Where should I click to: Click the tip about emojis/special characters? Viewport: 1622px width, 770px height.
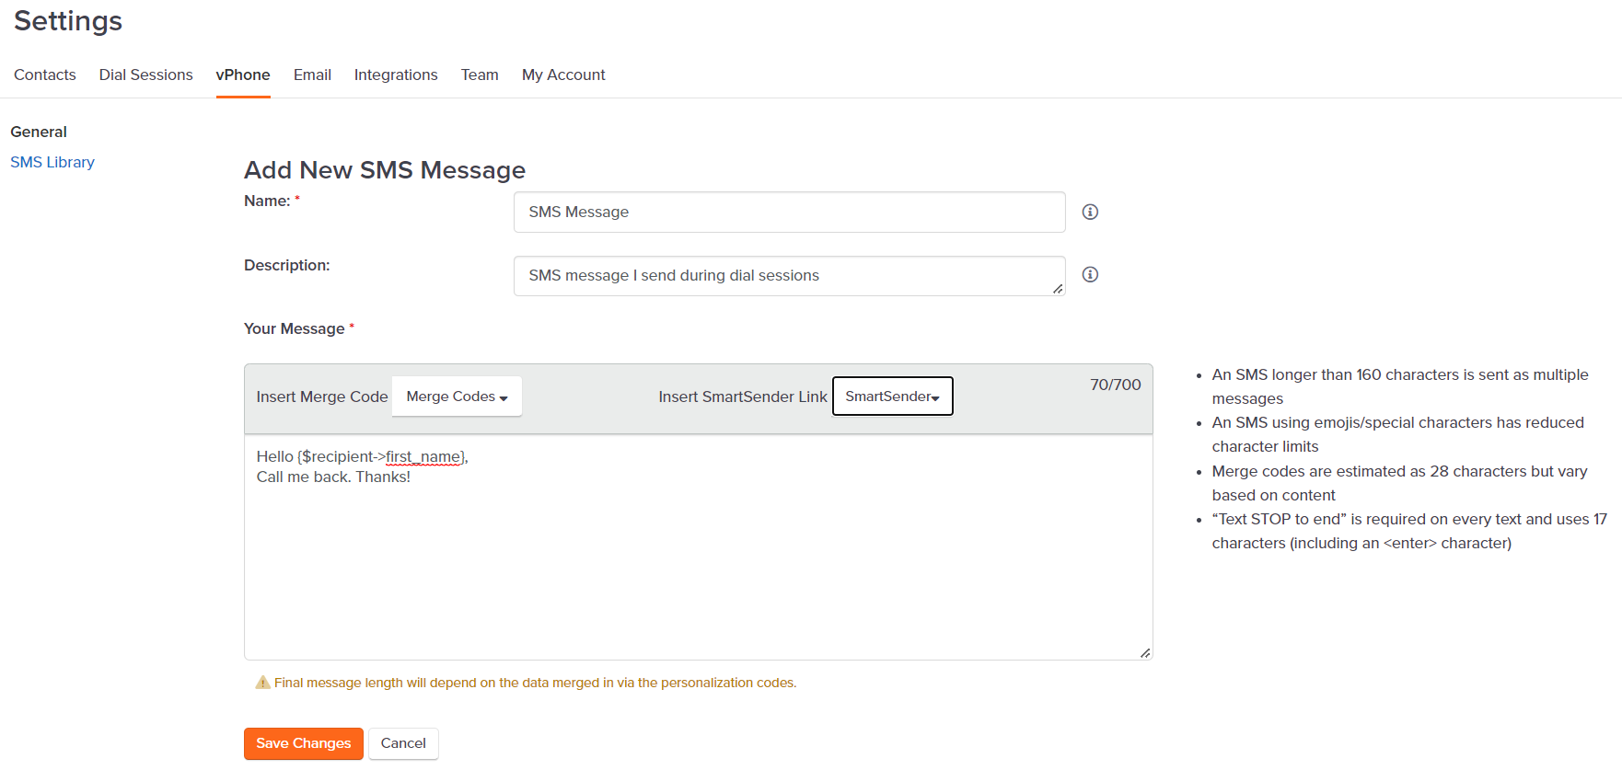(x=1397, y=434)
